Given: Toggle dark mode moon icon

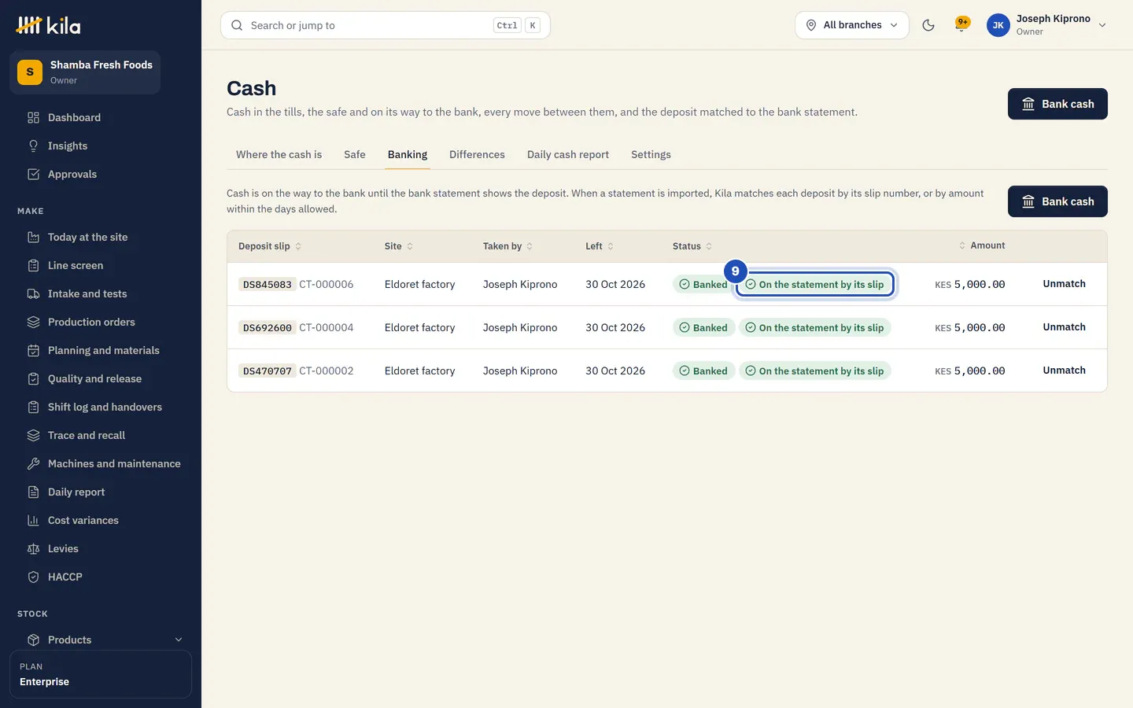Looking at the screenshot, I should point(928,25).
